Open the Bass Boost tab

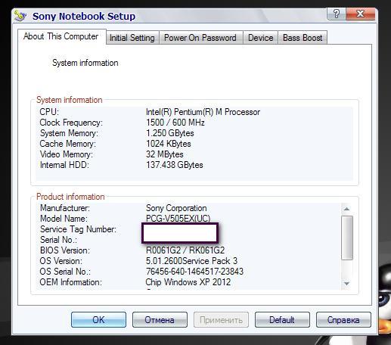click(303, 38)
